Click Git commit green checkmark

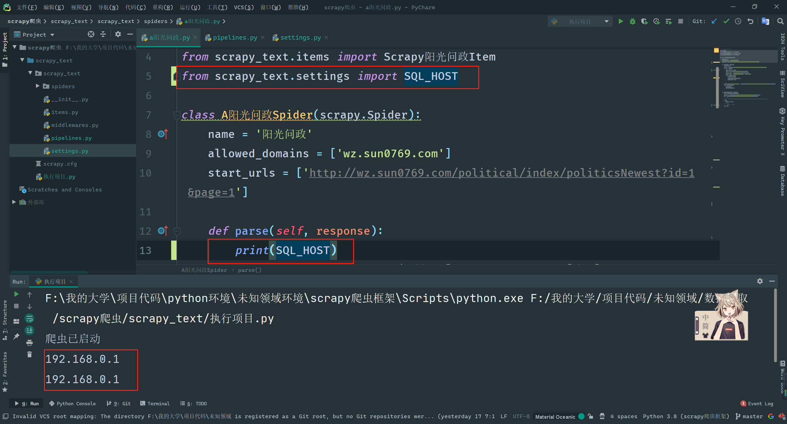pyautogui.click(x=726, y=21)
